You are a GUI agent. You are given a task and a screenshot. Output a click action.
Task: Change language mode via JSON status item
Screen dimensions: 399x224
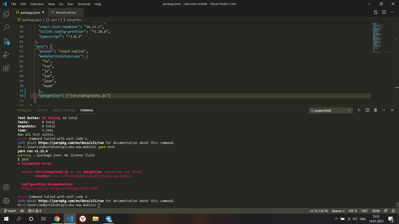[376, 211]
